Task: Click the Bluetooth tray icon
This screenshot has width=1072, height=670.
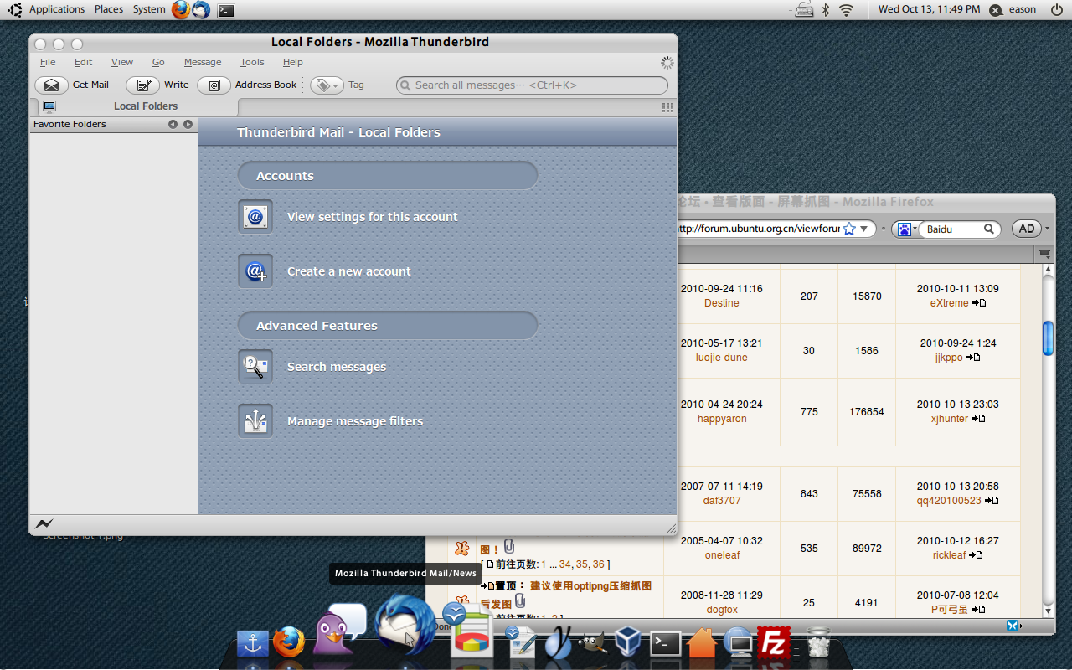Action: coord(825,10)
